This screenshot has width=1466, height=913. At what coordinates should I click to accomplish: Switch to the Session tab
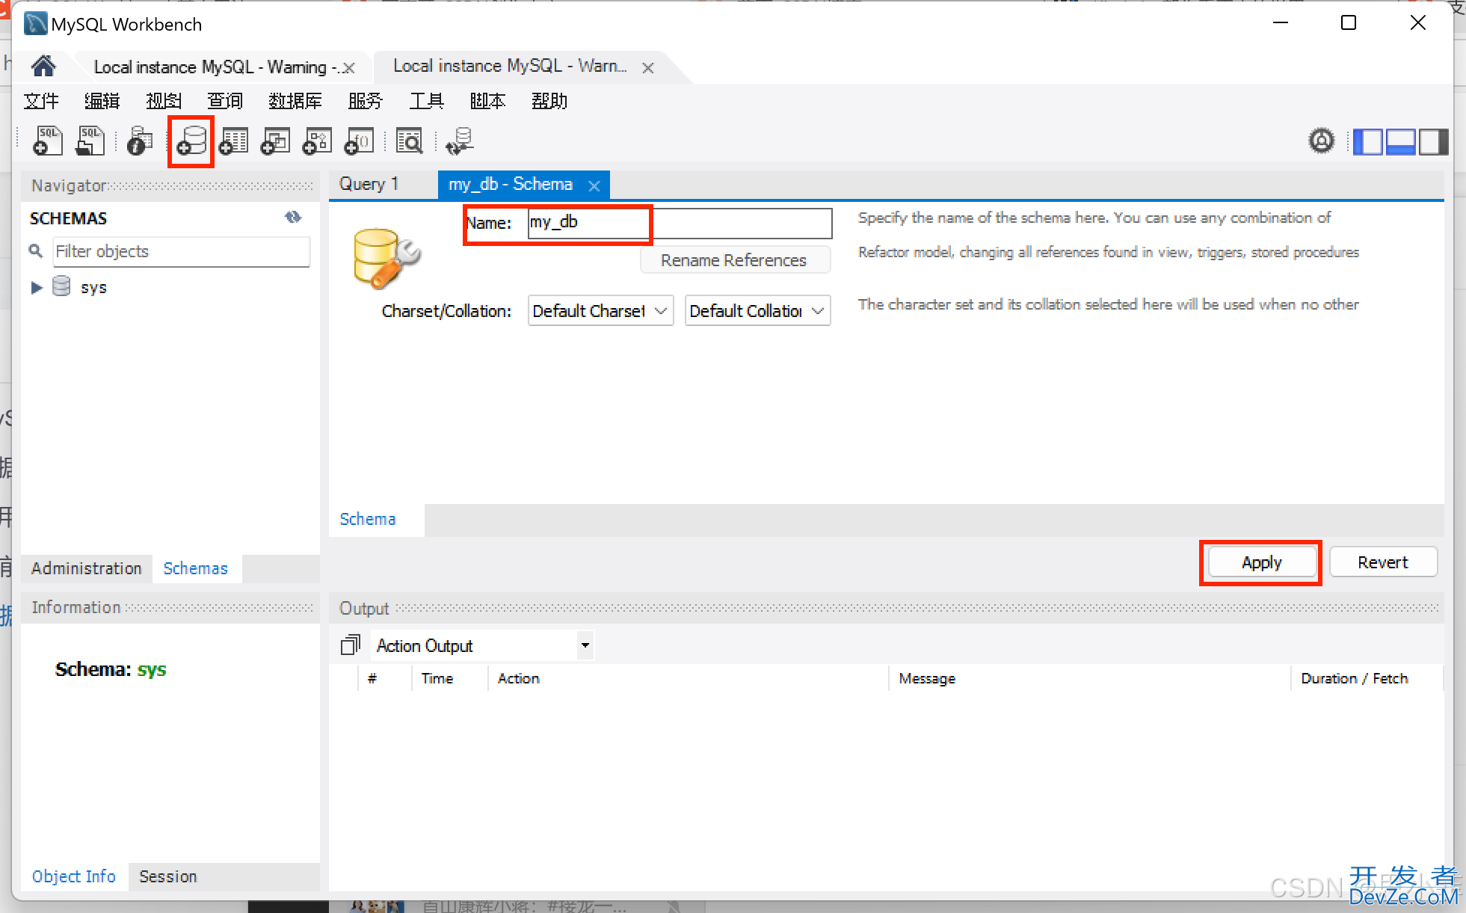(x=168, y=876)
